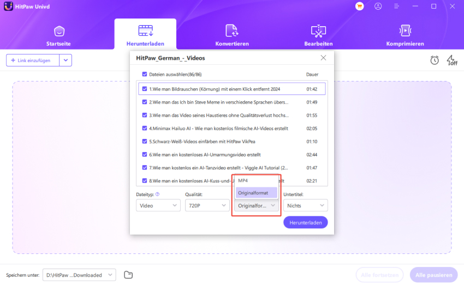Uncheck video 2 Ich bin Steve Meme
Screen dimensions: 464x286
coord(145,102)
